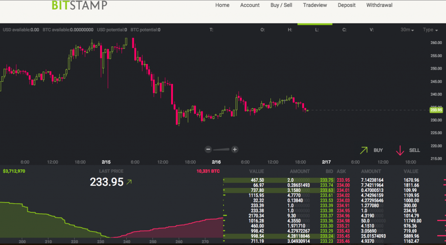The width and height of the screenshot is (446, 245).
Task: Click the 233.95 current price marker
Action: (436, 110)
